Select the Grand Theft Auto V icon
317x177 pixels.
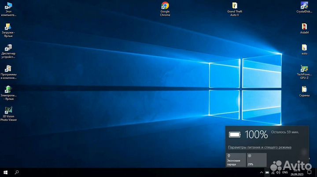point(235,9)
